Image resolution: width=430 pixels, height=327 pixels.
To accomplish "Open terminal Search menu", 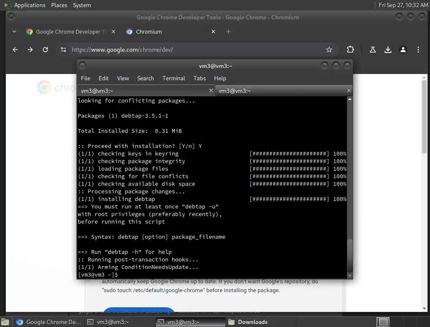I will pyautogui.click(x=145, y=78).
